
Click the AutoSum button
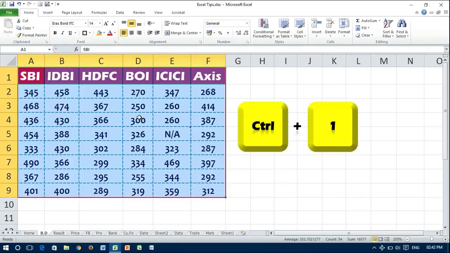click(x=366, y=21)
